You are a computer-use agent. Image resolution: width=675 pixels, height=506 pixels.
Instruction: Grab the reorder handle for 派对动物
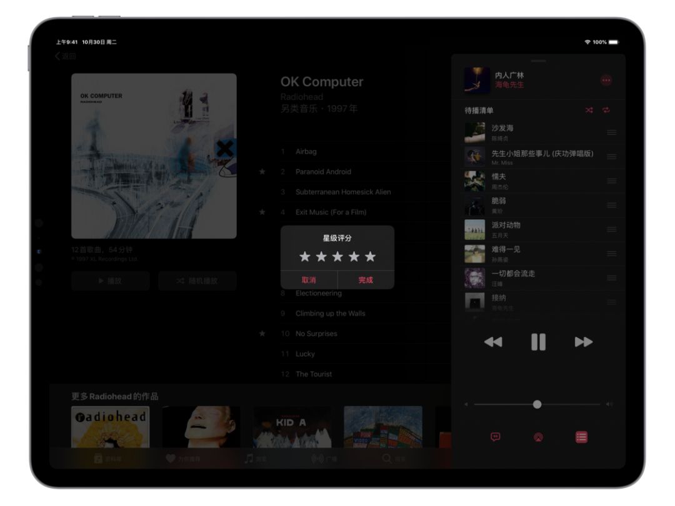click(x=611, y=229)
